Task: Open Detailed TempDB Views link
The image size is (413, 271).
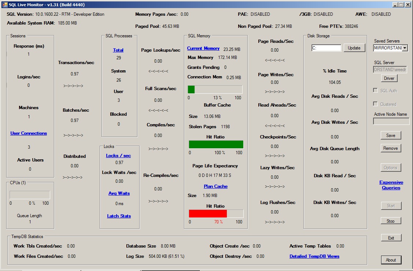Action: (x=314, y=256)
